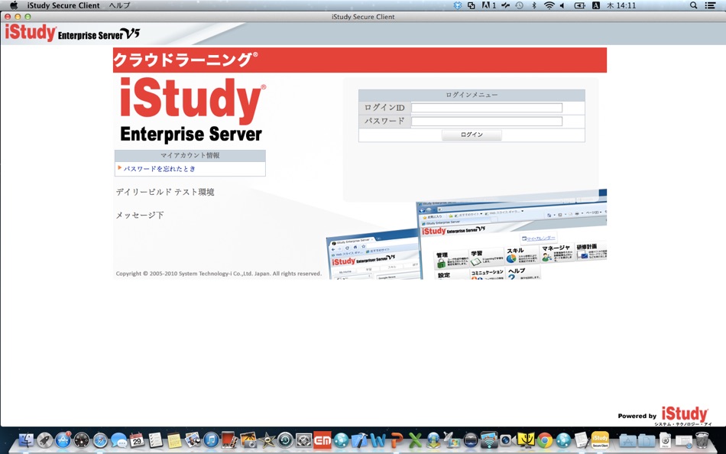Open Finder from the Dock
Image resolution: width=726 pixels, height=454 pixels.
[26, 440]
